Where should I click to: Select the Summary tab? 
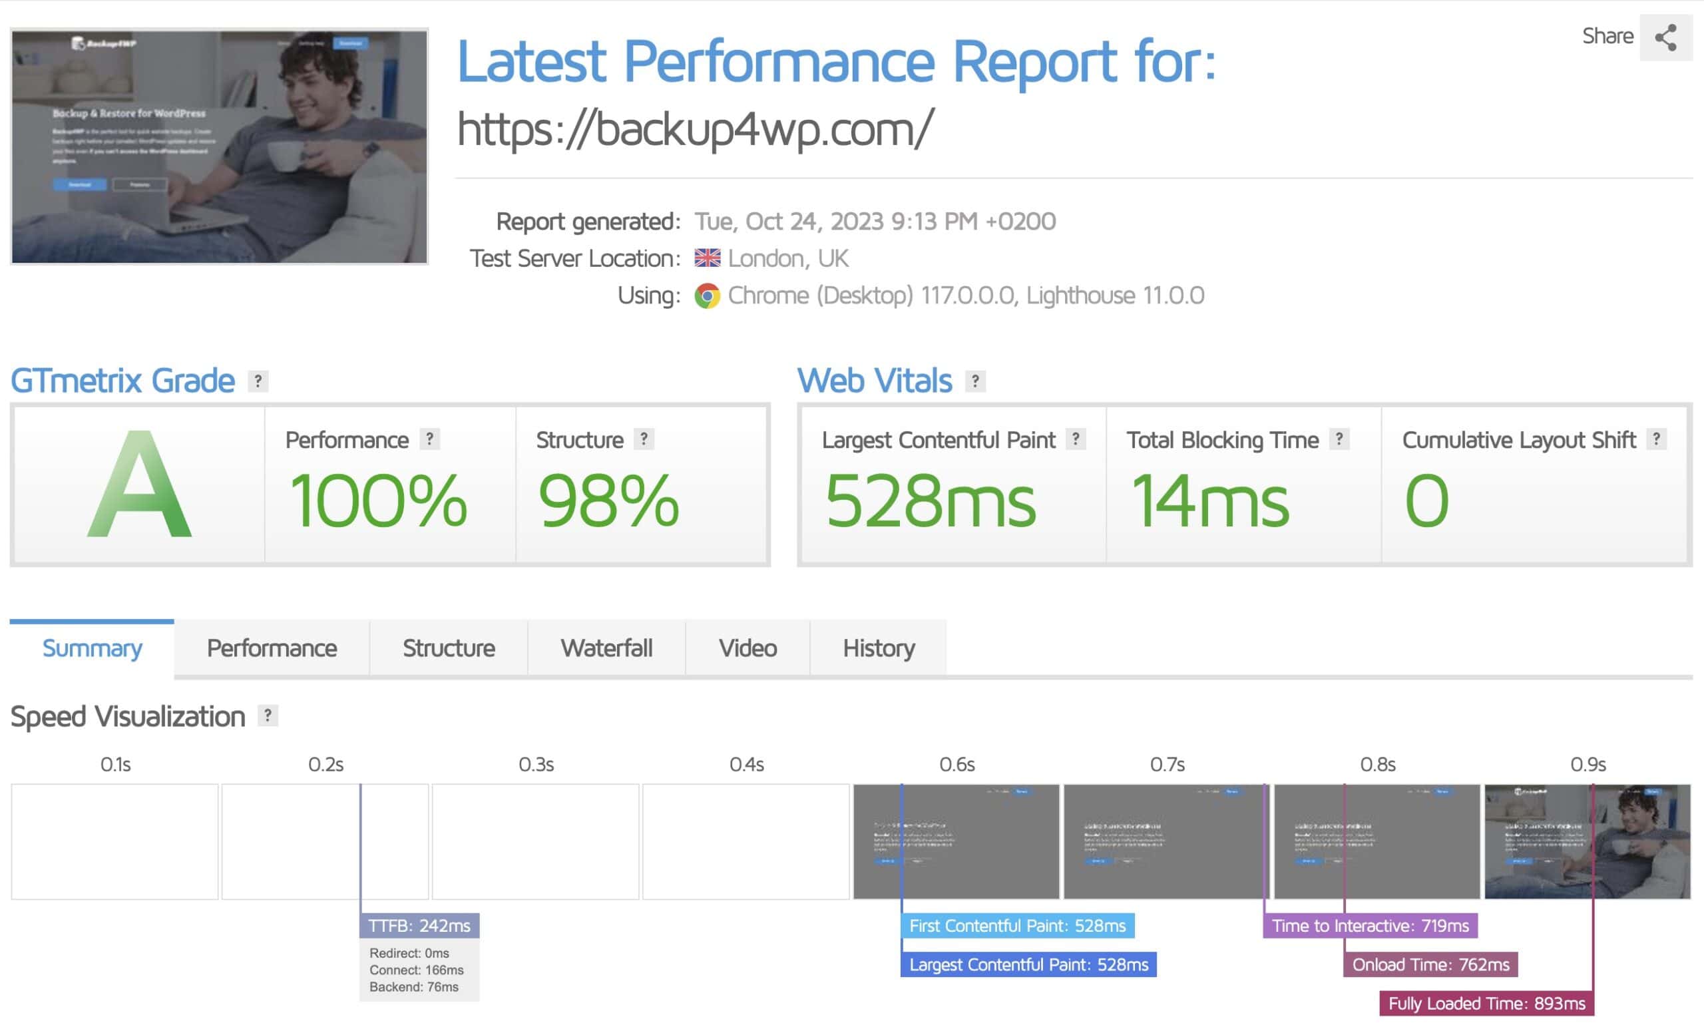coord(92,648)
